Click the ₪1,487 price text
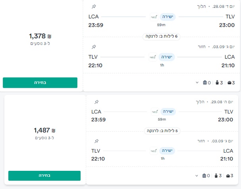 point(44,130)
